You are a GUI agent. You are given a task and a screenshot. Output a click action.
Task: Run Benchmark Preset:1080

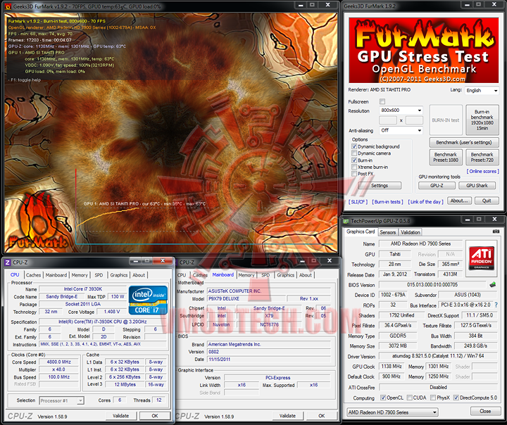(x=446, y=157)
